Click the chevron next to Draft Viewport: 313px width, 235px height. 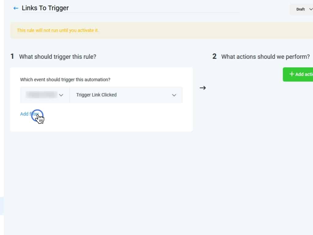tap(311, 9)
